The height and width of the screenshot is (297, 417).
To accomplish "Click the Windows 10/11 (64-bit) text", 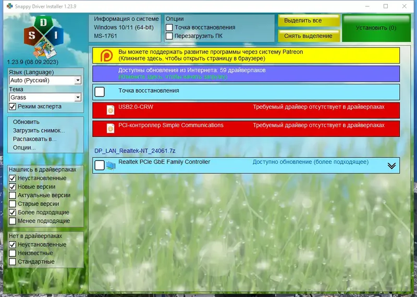I will pyautogui.click(x=124, y=28).
